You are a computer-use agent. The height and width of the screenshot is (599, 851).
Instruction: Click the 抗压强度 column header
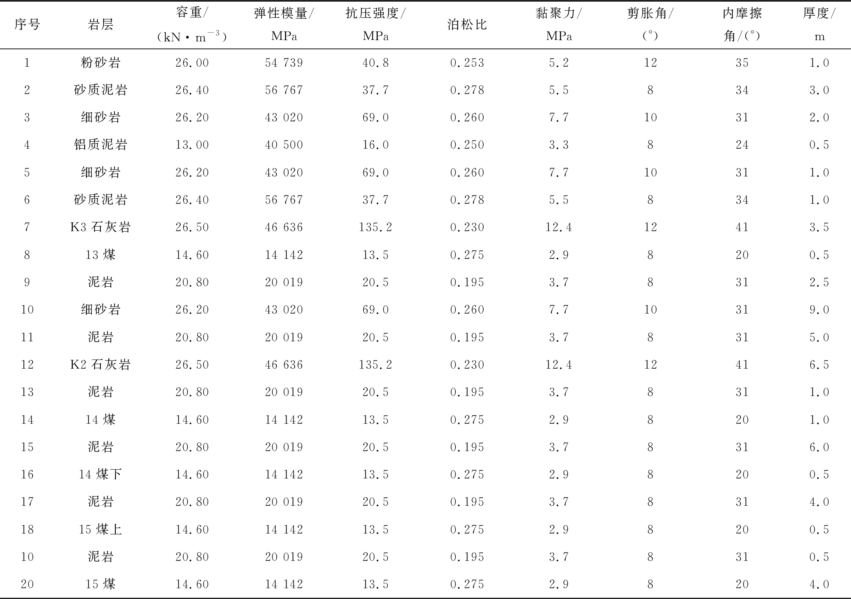(376, 25)
